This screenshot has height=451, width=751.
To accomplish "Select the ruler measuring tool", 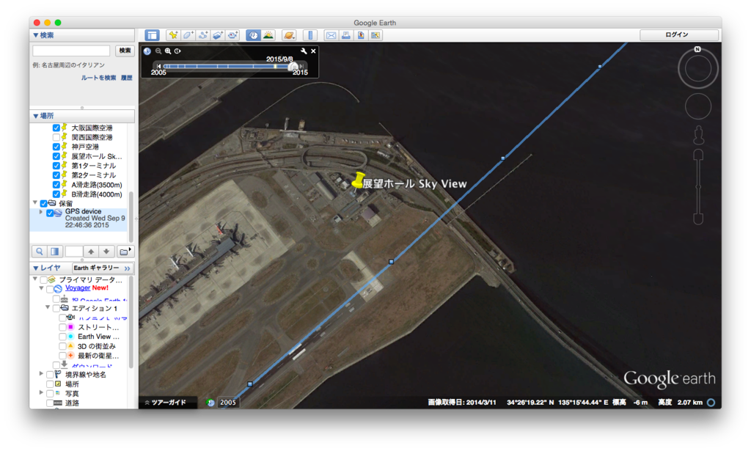I will tap(310, 35).
